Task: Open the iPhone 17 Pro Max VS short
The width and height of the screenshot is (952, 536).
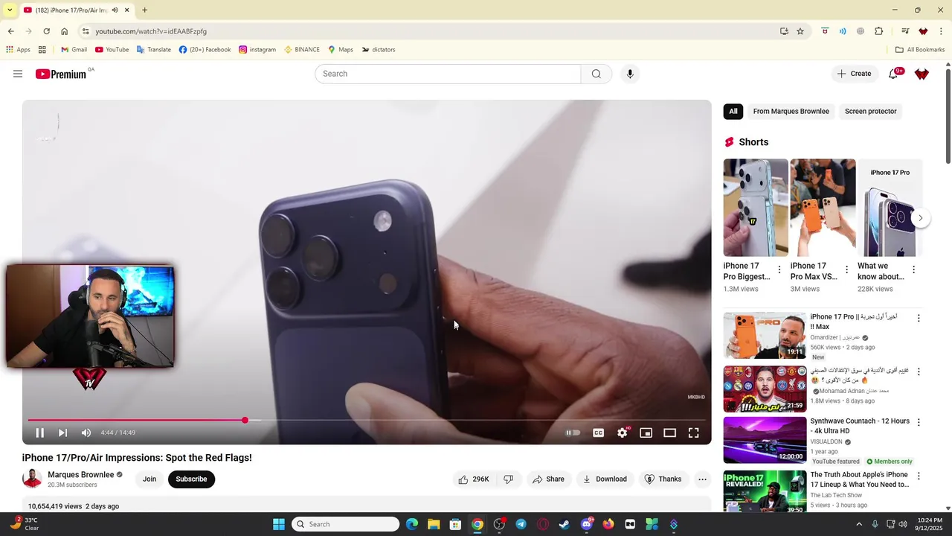Action: pos(823,208)
